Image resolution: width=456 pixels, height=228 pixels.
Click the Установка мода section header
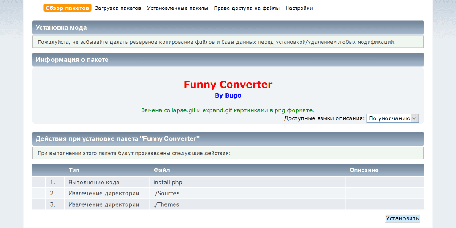click(x=61, y=28)
